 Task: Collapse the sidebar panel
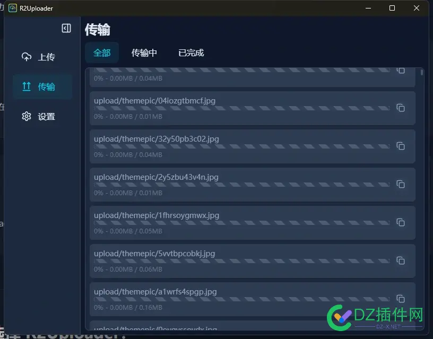pos(66,28)
